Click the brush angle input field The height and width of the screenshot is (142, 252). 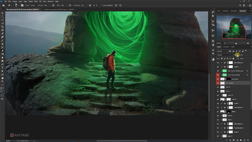tap(98, 5)
